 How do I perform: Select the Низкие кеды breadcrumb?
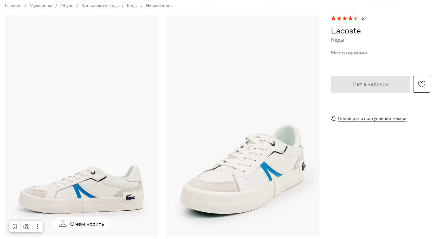click(159, 6)
